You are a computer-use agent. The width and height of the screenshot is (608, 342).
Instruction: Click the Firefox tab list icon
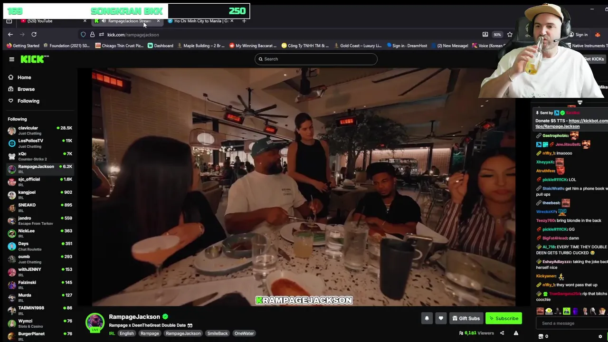click(x=9, y=21)
